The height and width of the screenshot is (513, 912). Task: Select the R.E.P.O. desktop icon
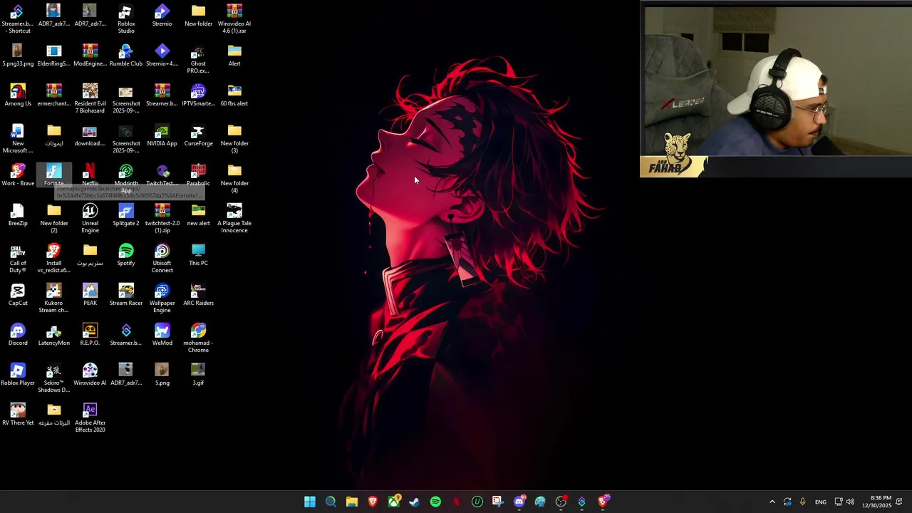click(90, 335)
